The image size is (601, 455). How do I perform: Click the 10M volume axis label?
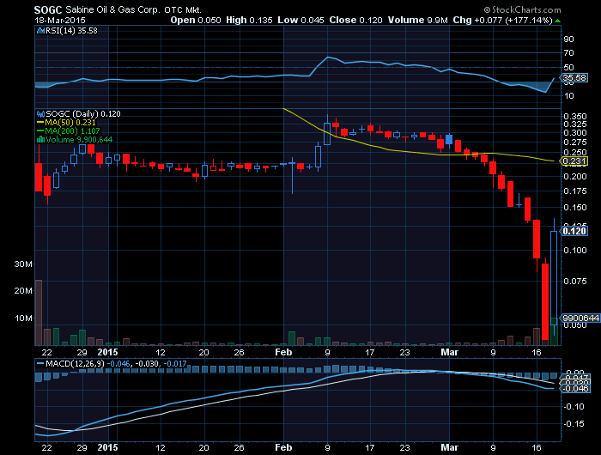click(23, 318)
